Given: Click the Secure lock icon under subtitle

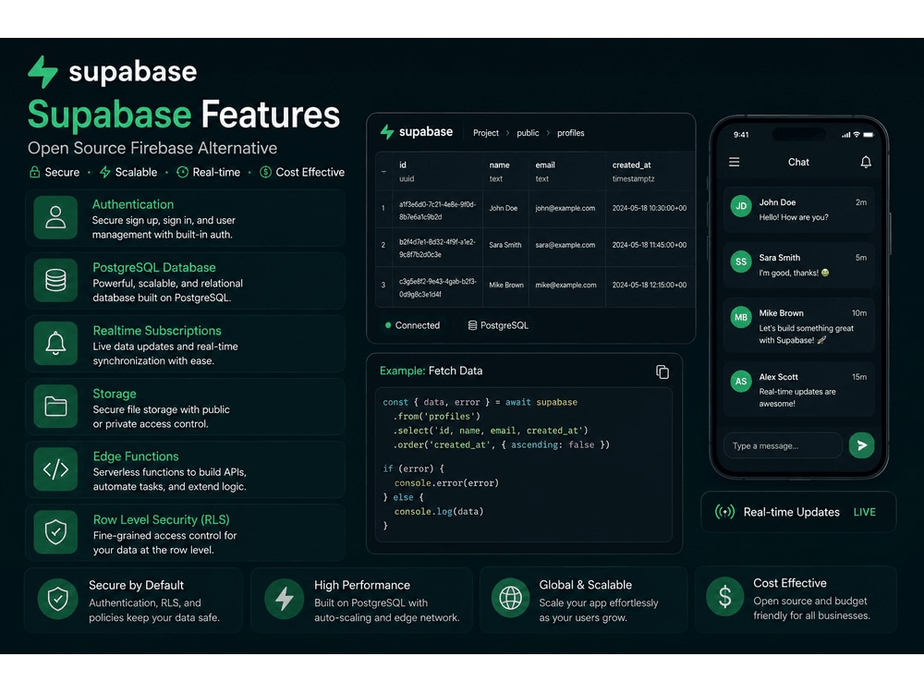Looking at the screenshot, I should coord(35,172).
